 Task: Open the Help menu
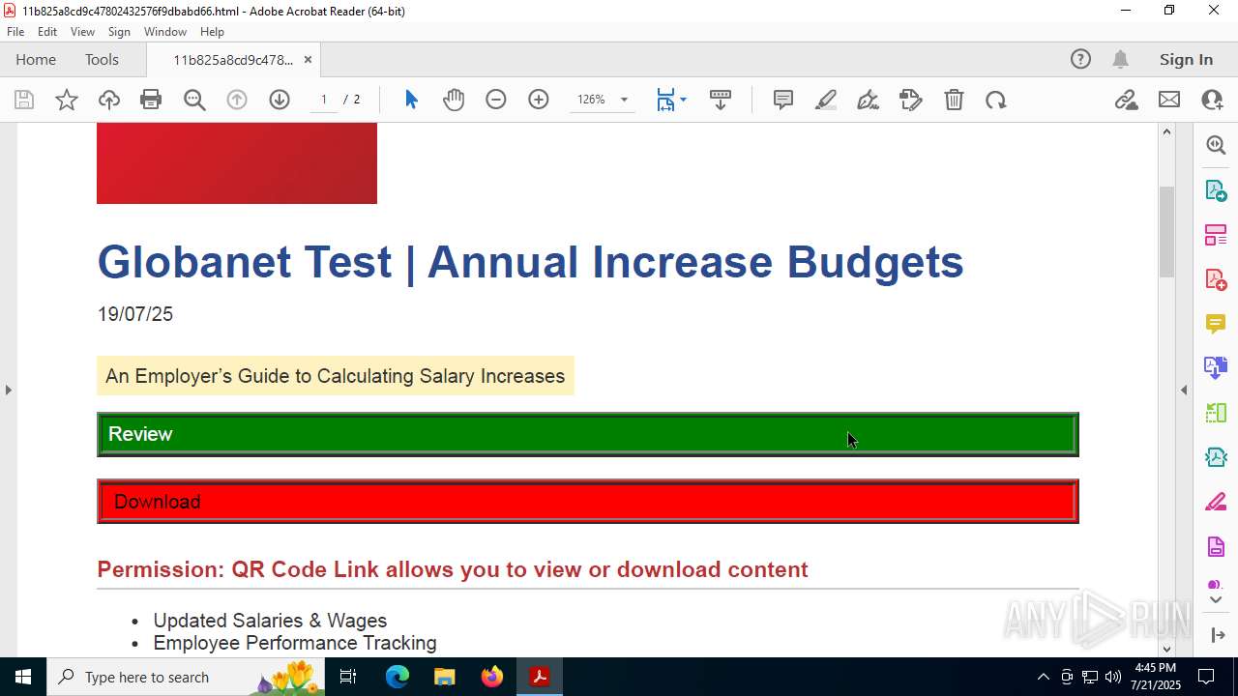(212, 32)
